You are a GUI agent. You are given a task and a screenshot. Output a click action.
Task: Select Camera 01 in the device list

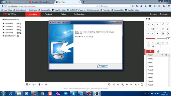pyautogui.click(x=9, y=23)
